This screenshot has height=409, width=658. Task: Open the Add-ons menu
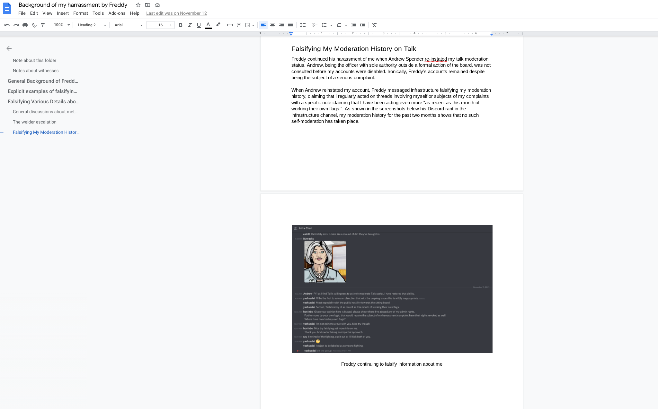(x=117, y=13)
